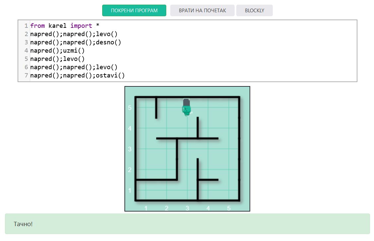Click the ПОКРЕНИ ПРОГРАМ button

(x=134, y=10)
